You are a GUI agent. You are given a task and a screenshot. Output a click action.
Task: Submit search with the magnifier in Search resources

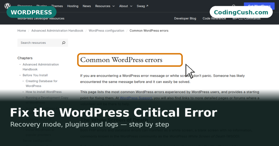pos(63,43)
